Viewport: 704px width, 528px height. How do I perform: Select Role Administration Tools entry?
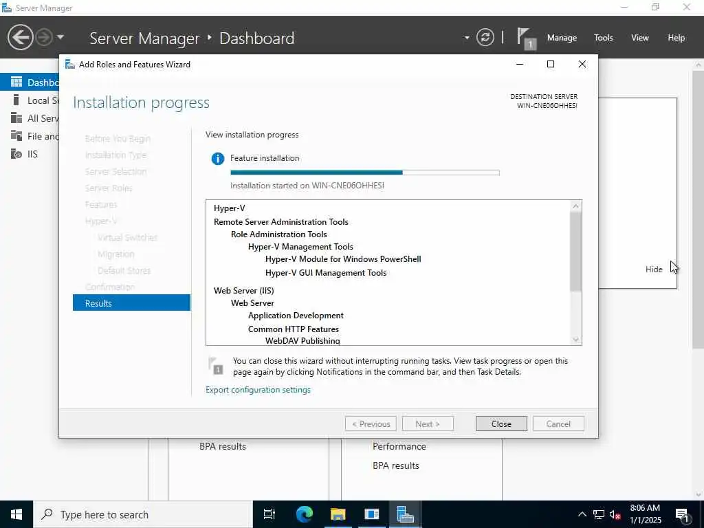[279, 234]
